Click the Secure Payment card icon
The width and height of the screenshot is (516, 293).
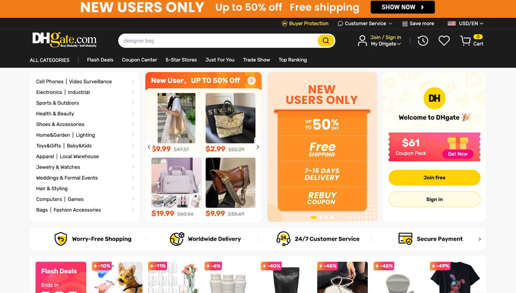405,239
